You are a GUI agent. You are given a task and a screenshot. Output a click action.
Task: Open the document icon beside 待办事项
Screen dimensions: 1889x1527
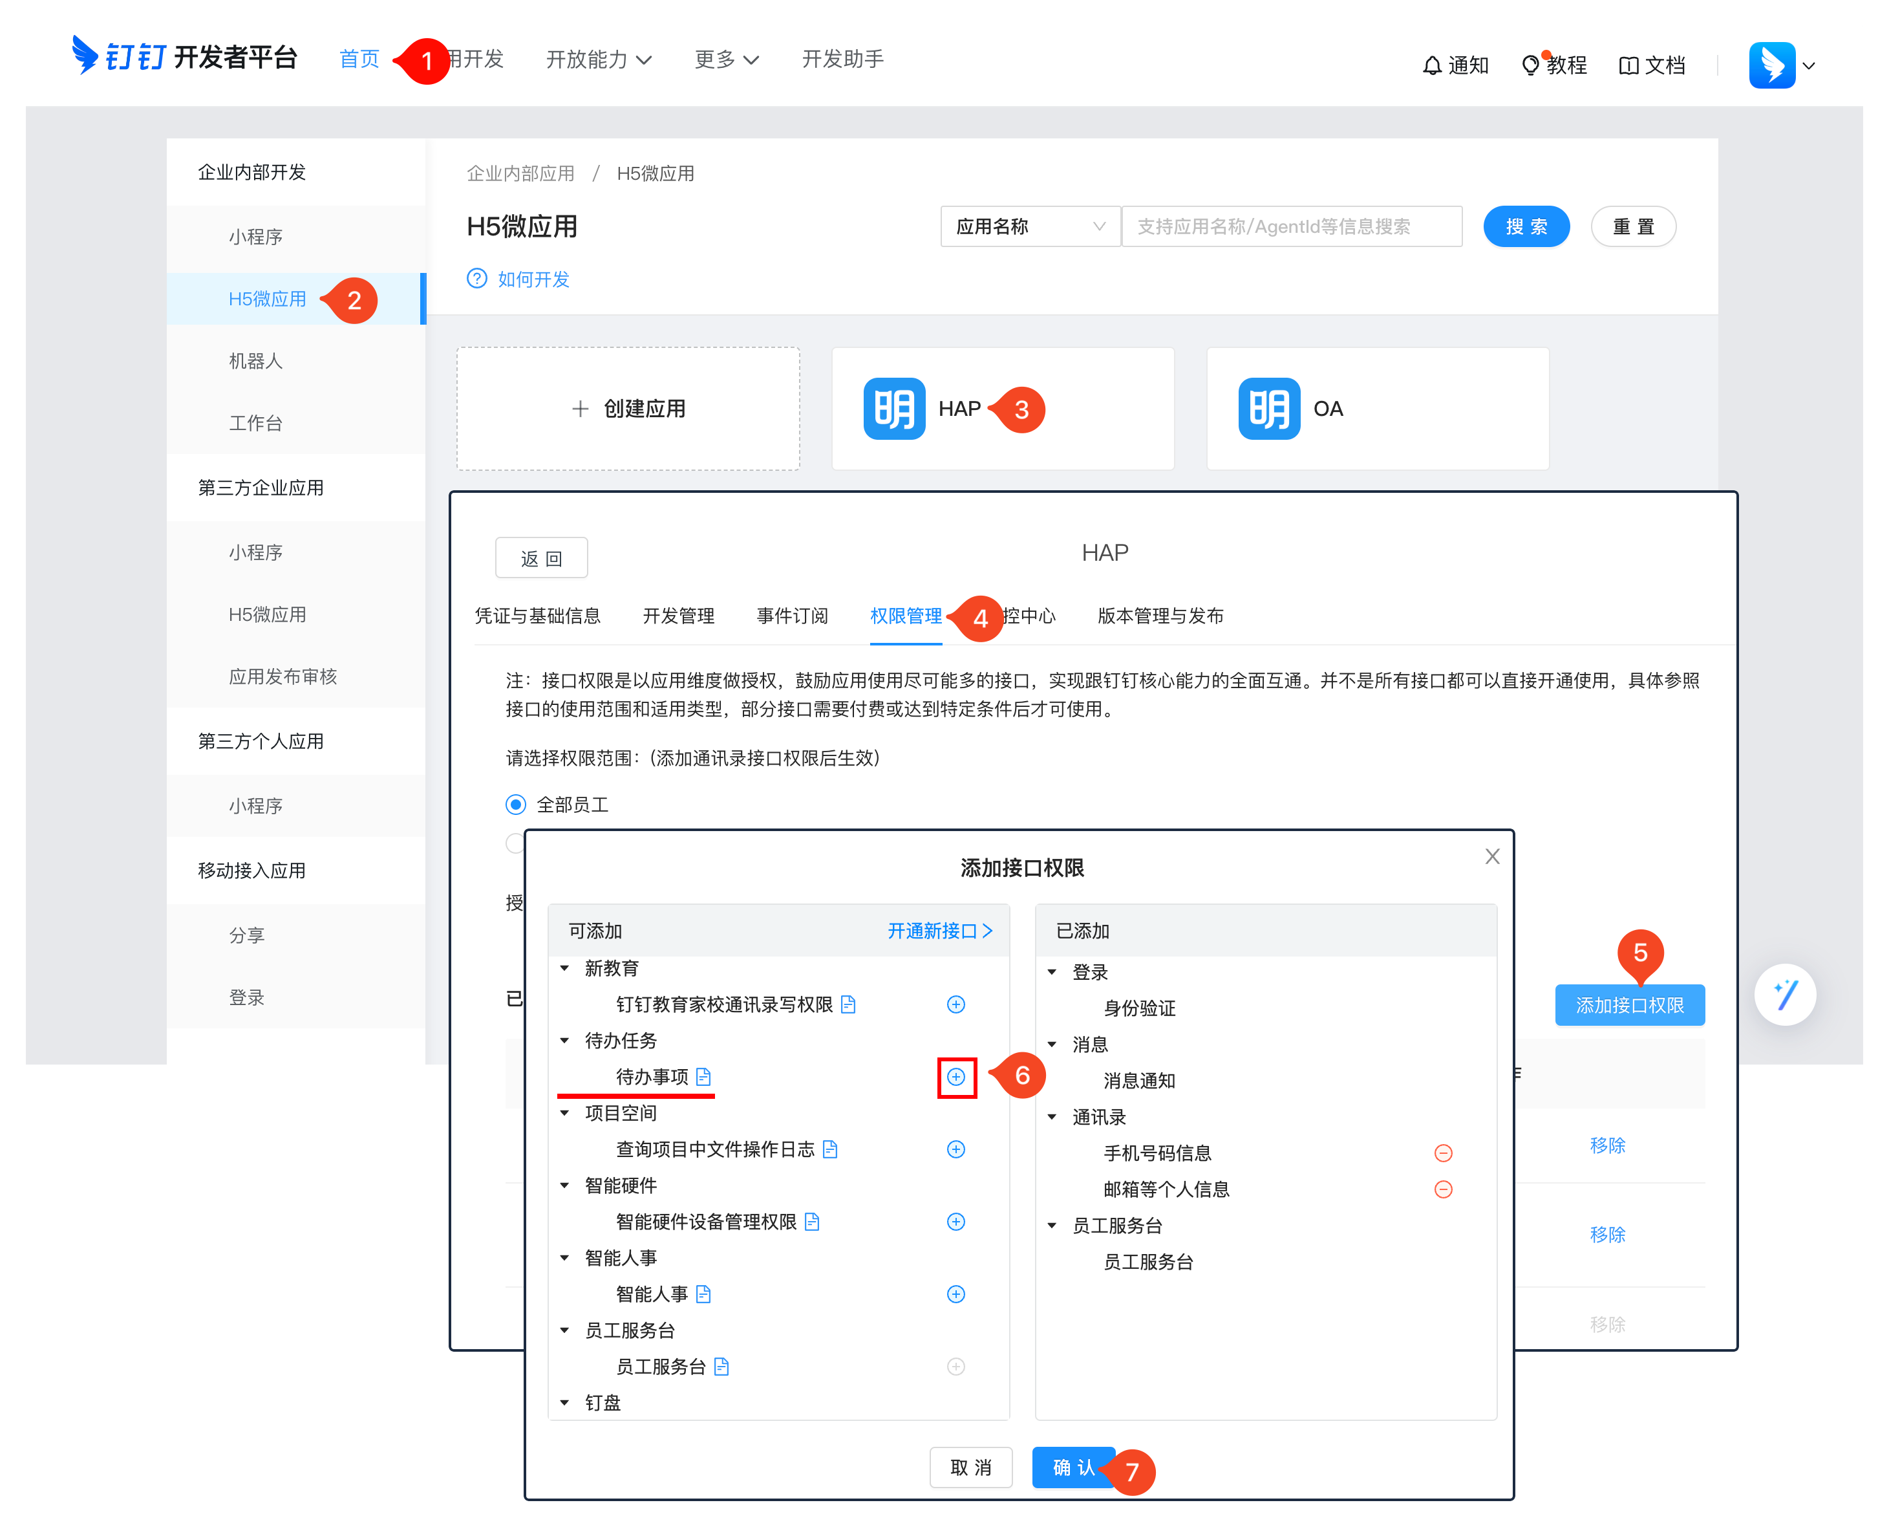[x=703, y=1077]
